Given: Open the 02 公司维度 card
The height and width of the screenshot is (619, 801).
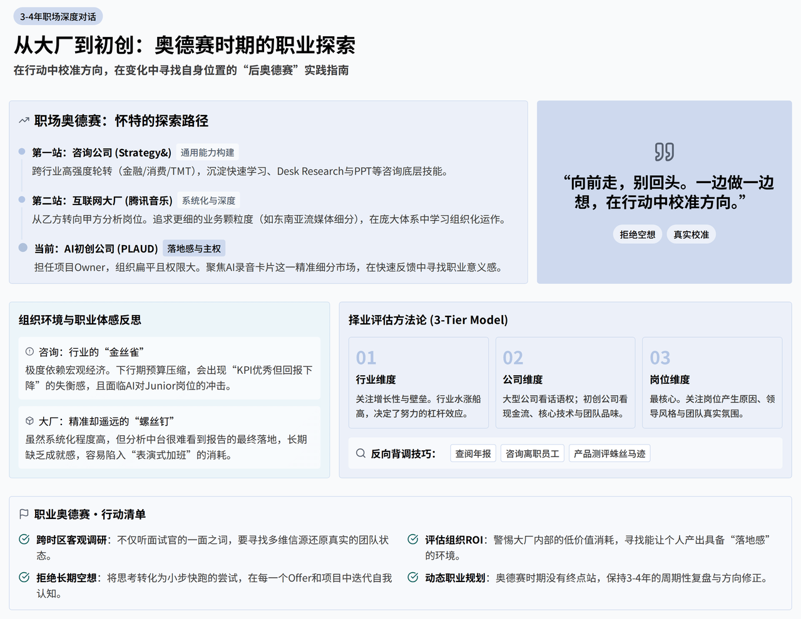Looking at the screenshot, I should [x=566, y=383].
